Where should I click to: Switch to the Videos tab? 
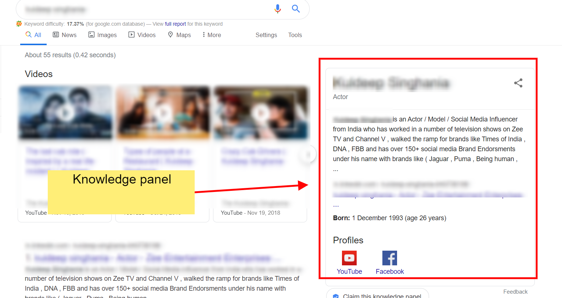(x=142, y=35)
